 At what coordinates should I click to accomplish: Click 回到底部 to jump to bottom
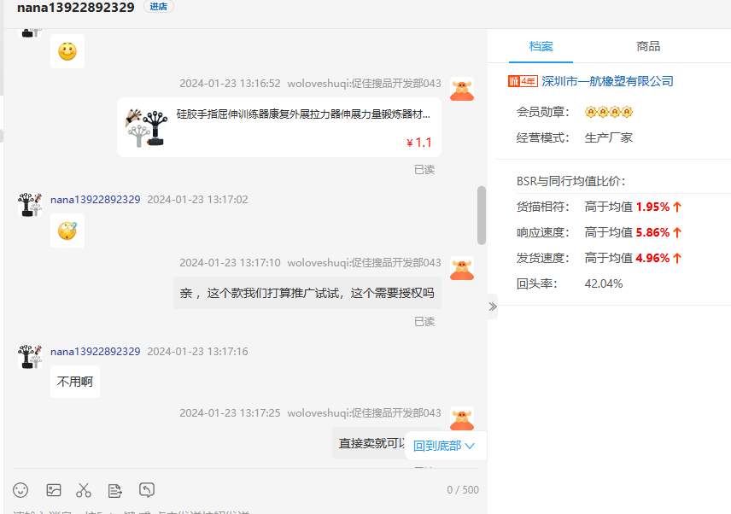[x=444, y=446]
